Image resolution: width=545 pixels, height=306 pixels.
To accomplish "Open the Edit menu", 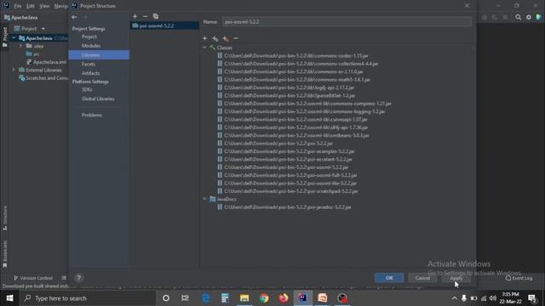I will coord(31,6).
